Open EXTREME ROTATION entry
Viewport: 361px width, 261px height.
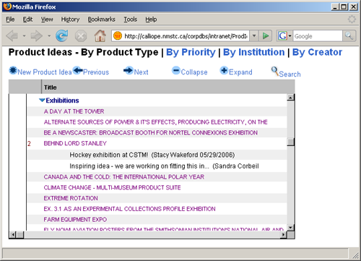[71, 198]
